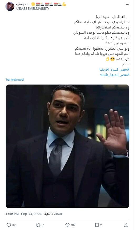Click the @BASSEMELMASSRY handle

point(33,8)
